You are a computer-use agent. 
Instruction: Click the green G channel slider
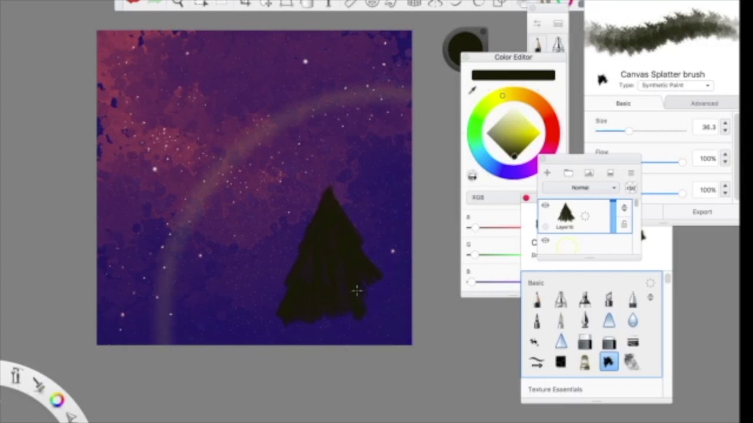click(494, 254)
